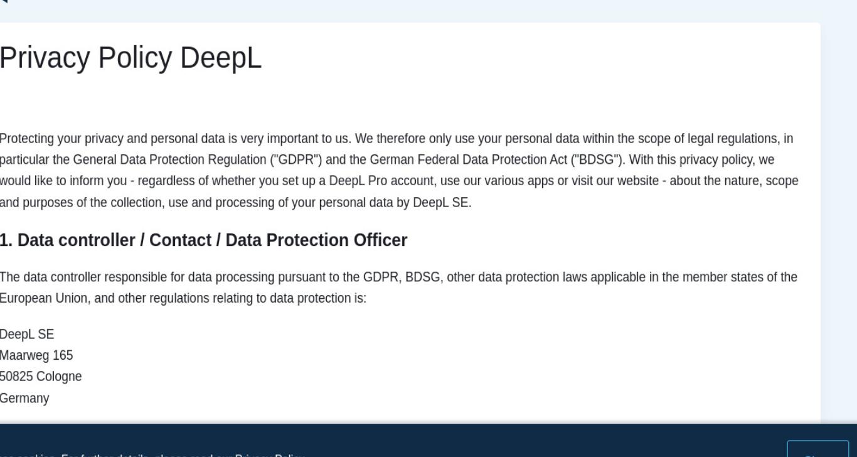Image resolution: width=857 pixels, height=457 pixels.
Task: Click the sentence beginning "The data controller responsible"
Action: pyautogui.click(x=398, y=288)
